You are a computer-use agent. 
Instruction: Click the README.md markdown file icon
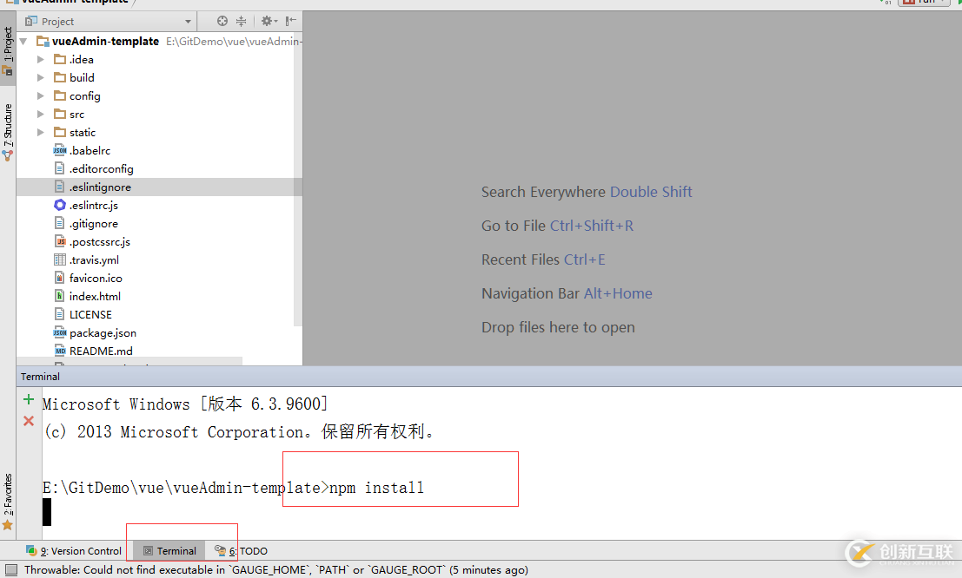(59, 351)
